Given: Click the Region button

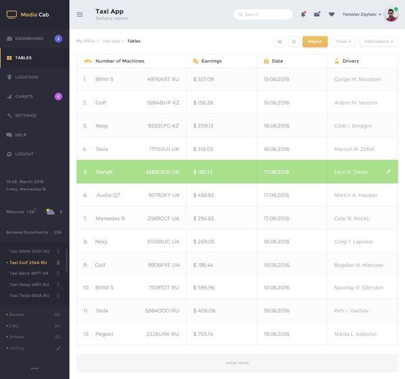Looking at the screenshot, I should point(315,42).
